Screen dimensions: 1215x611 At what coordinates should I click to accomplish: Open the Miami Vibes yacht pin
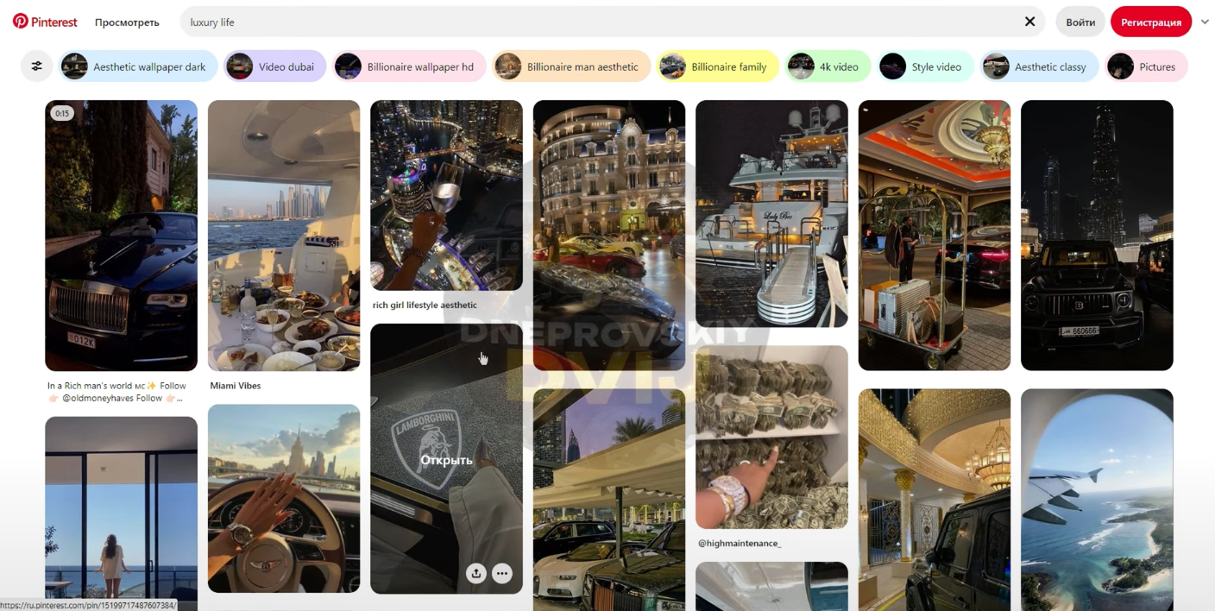tap(284, 236)
